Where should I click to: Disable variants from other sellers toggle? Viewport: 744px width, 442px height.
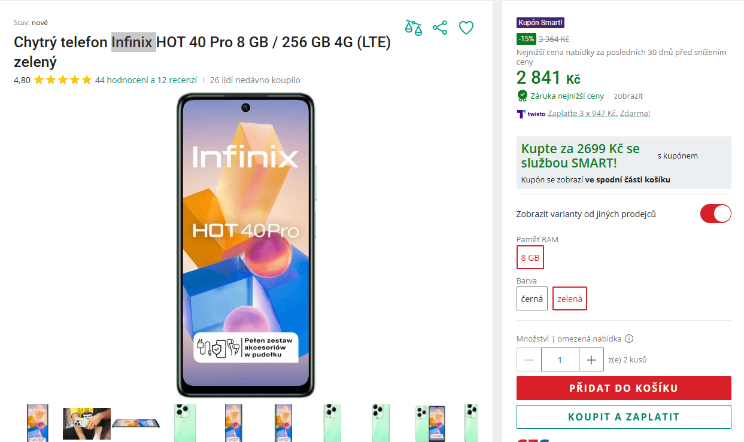[715, 214]
